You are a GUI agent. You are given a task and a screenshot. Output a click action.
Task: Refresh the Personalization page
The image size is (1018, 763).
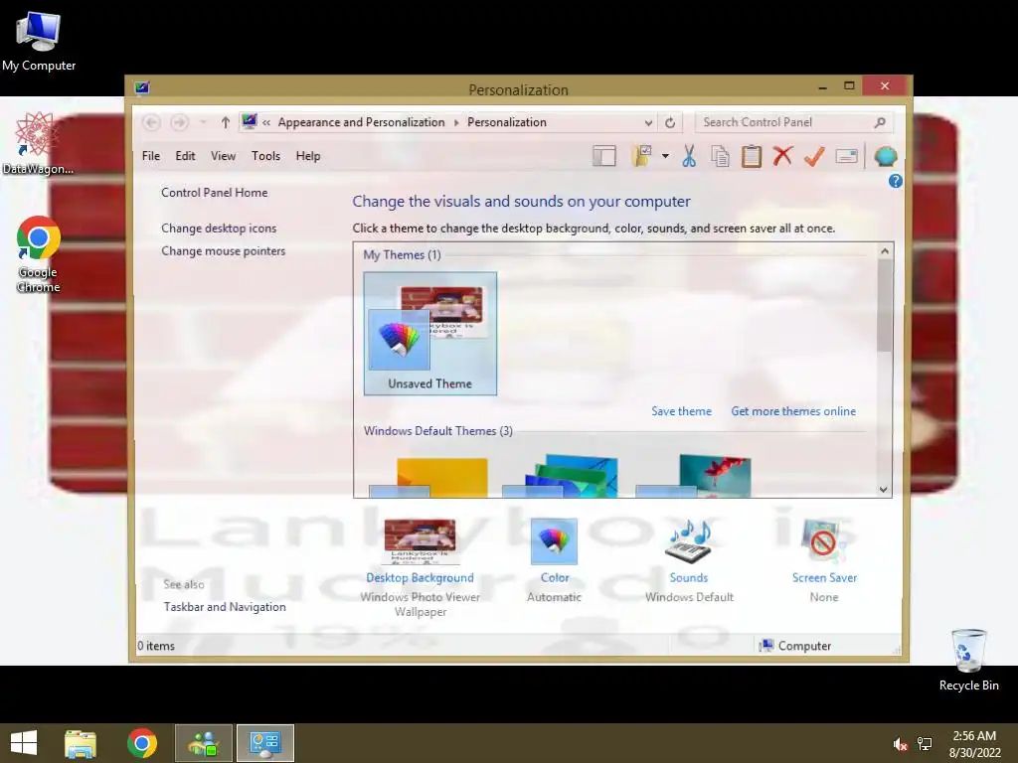(670, 122)
